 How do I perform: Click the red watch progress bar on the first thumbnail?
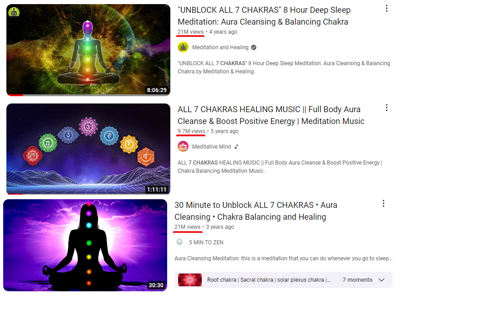[15, 95]
